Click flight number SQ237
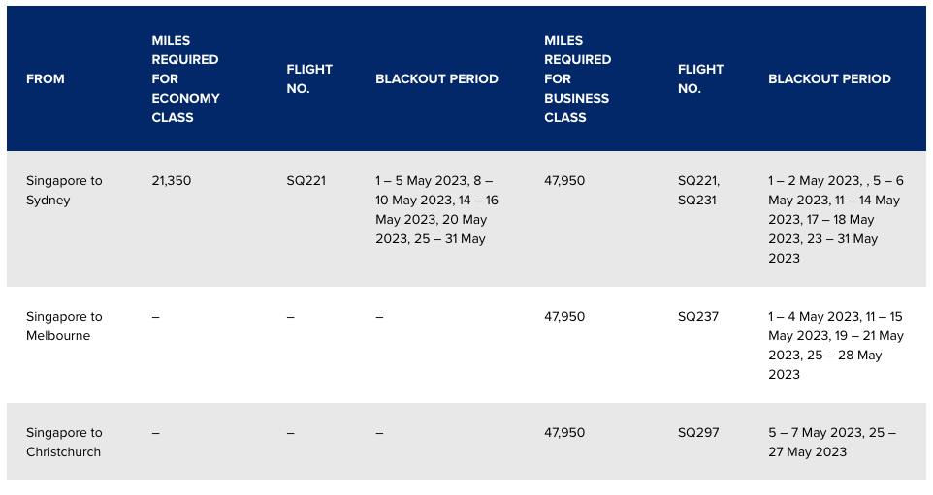 click(x=698, y=316)
